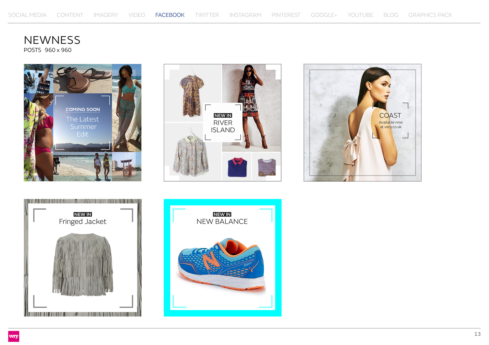Switch to the Pinterest tab
Screen dimensions: 489x345
click(286, 15)
